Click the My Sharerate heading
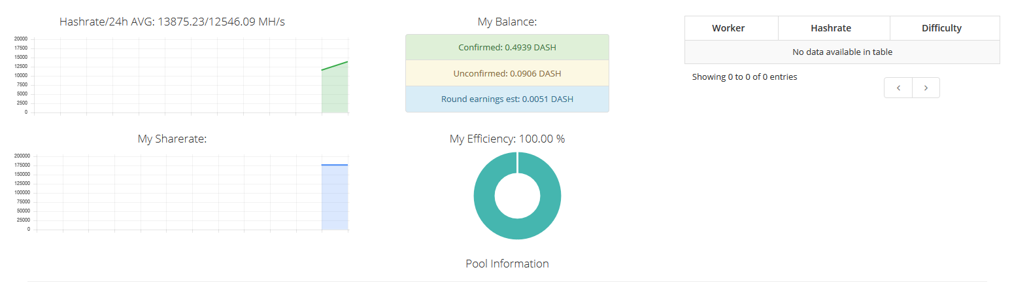 [x=172, y=139]
